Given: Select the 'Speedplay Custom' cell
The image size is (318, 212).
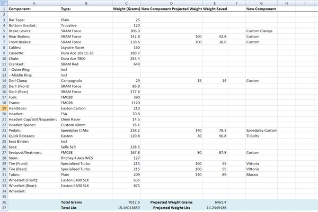Looking at the screenshot, I should (x=261, y=130).
